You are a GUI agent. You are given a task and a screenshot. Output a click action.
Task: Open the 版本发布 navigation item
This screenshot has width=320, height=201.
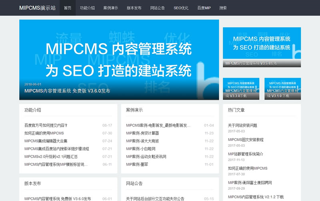(134, 8)
